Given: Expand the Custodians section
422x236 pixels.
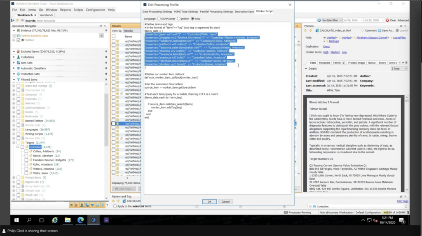Looking at the screenshot, I should (x=14, y=57).
